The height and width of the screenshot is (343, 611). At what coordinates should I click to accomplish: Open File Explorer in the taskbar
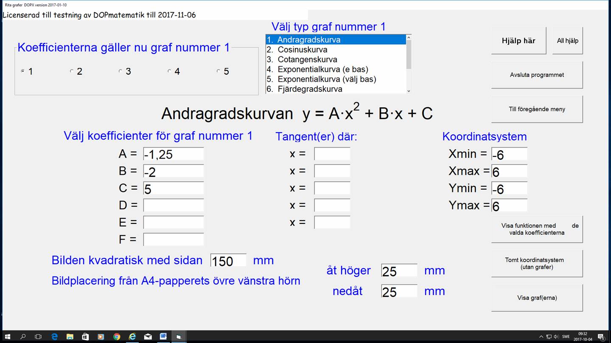(70, 337)
